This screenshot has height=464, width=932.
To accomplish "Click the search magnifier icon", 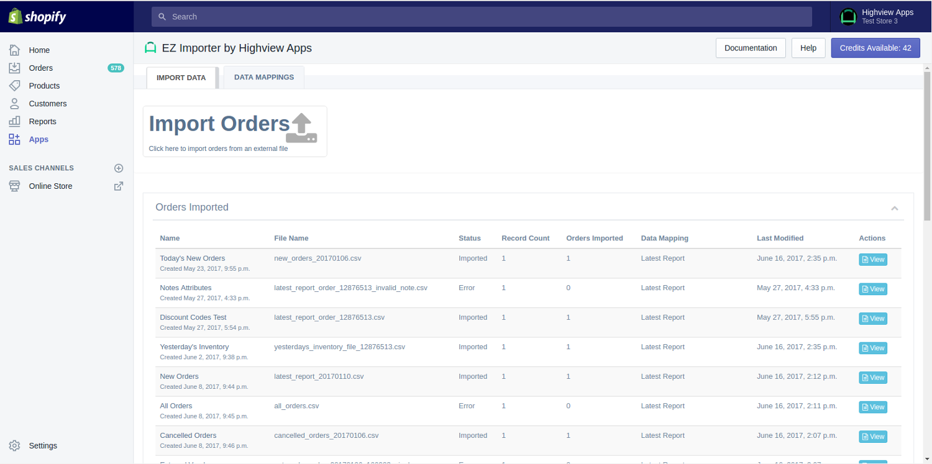I will click(x=162, y=17).
